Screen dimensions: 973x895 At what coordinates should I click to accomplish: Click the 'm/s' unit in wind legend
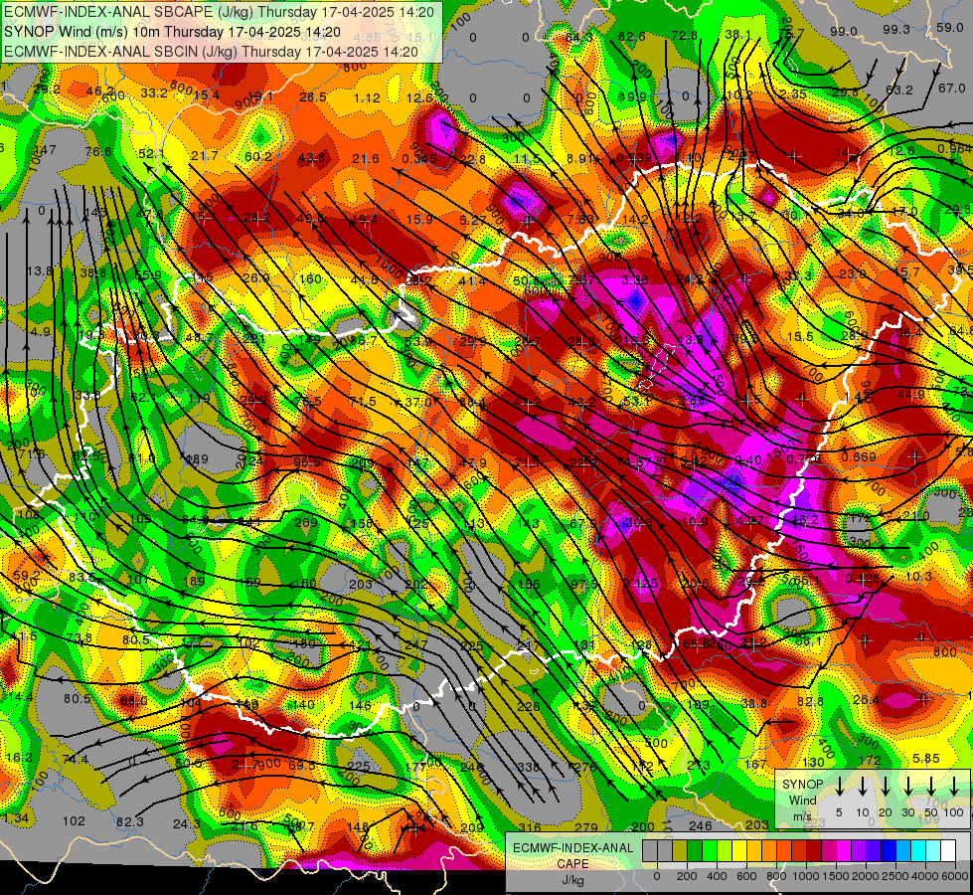pyautogui.click(x=802, y=816)
